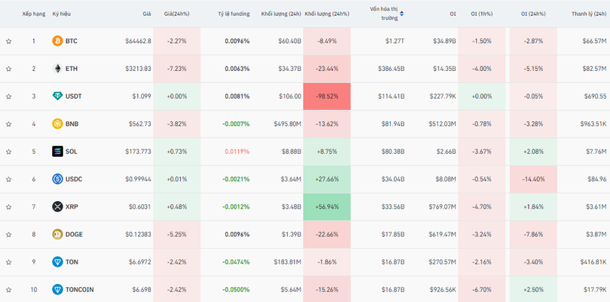Click the Solana SOL coin icon

tap(57, 151)
